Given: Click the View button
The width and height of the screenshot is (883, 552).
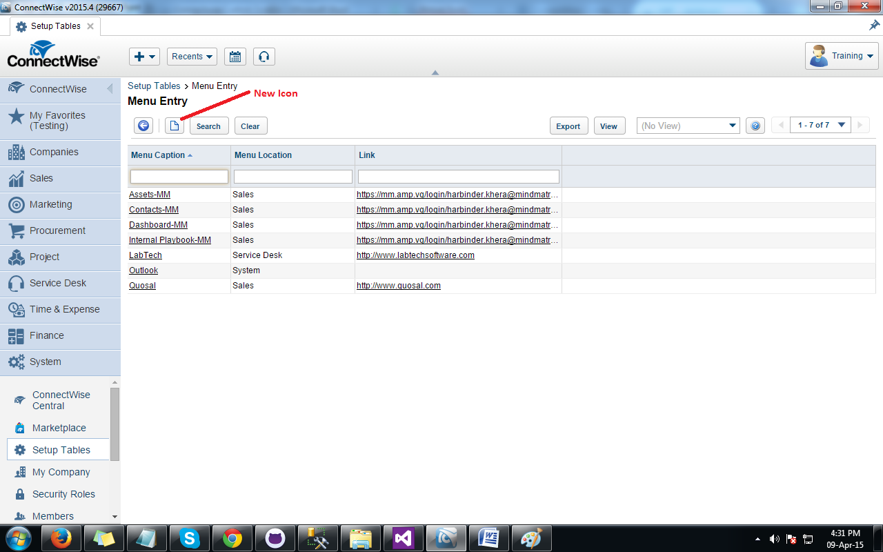Looking at the screenshot, I should pyautogui.click(x=608, y=126).
